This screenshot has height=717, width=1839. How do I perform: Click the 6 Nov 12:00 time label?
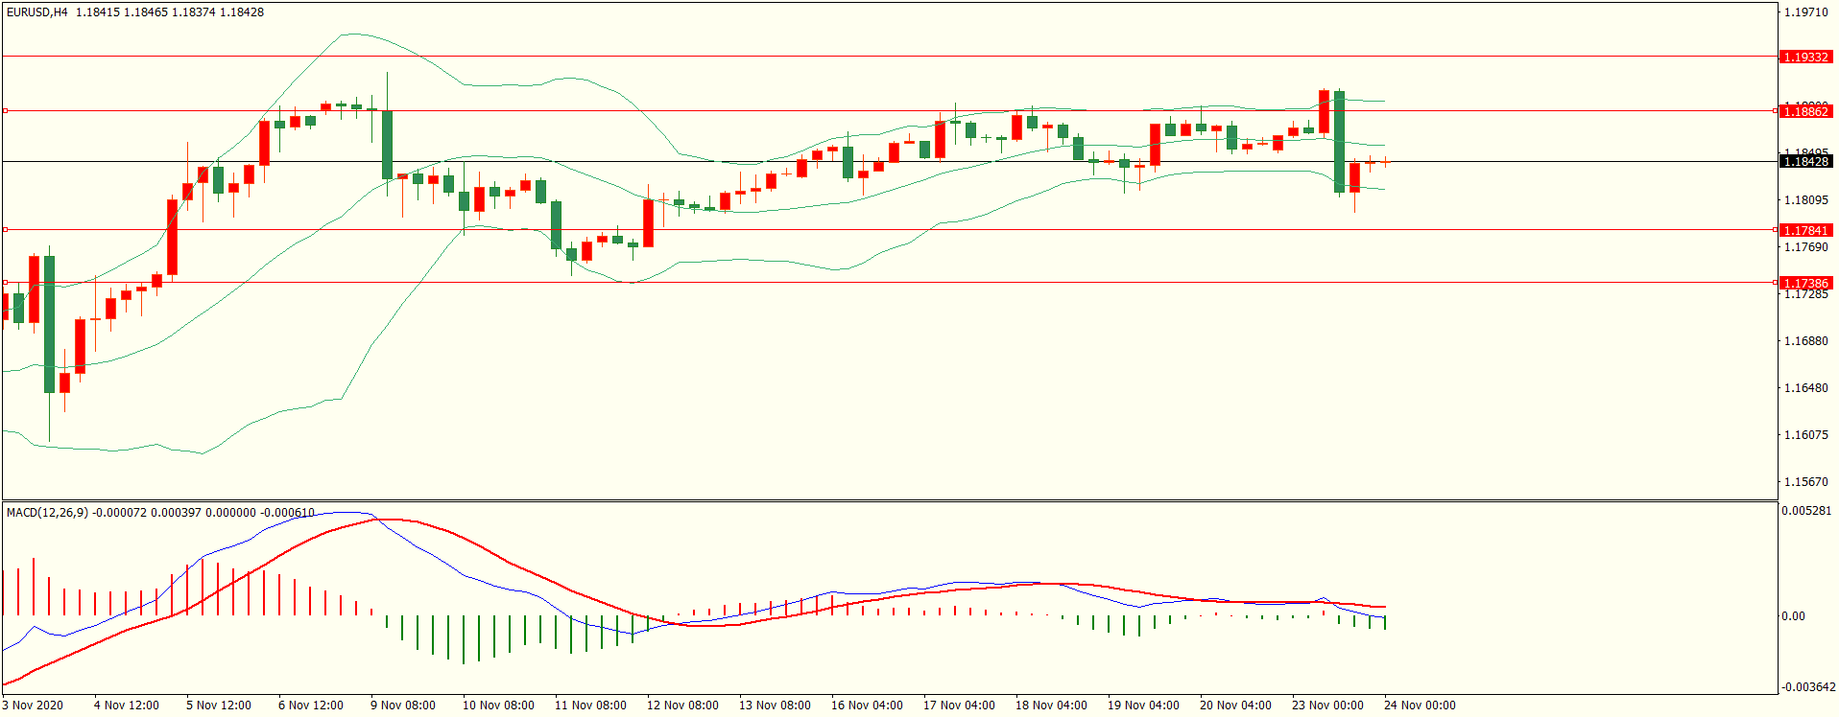311,705
